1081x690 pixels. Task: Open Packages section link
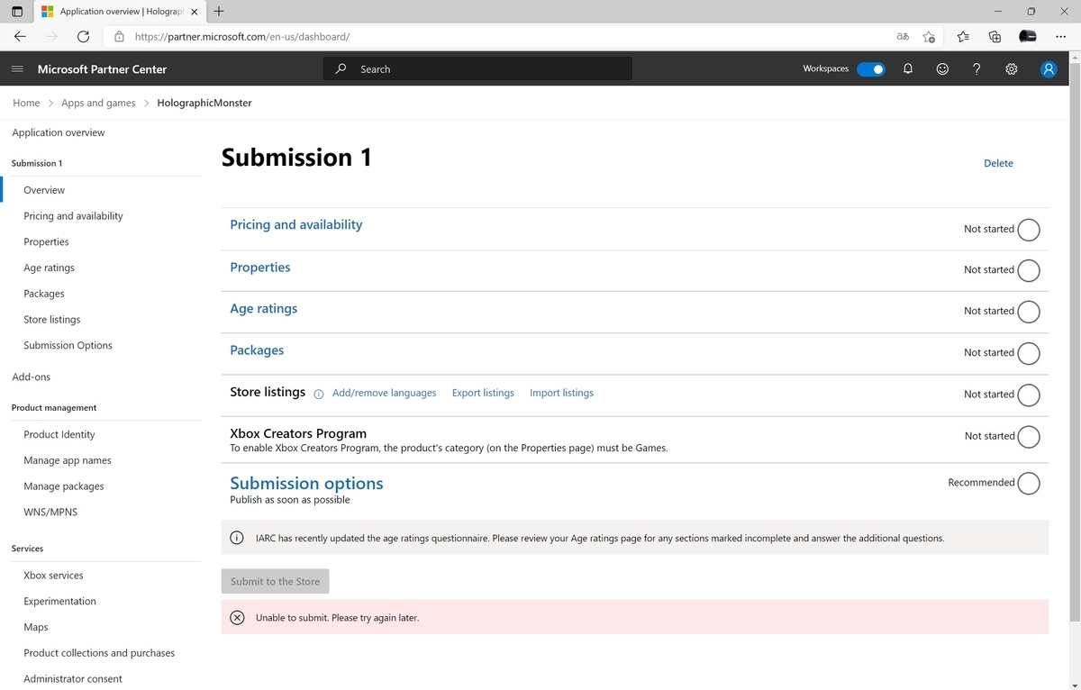257,350
